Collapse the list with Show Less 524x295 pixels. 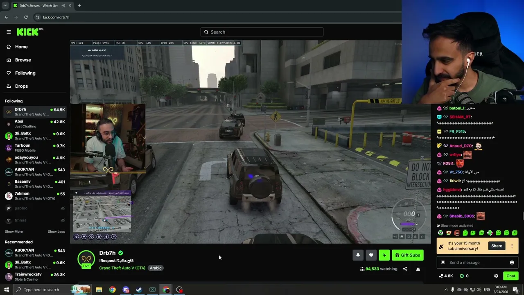56,231
